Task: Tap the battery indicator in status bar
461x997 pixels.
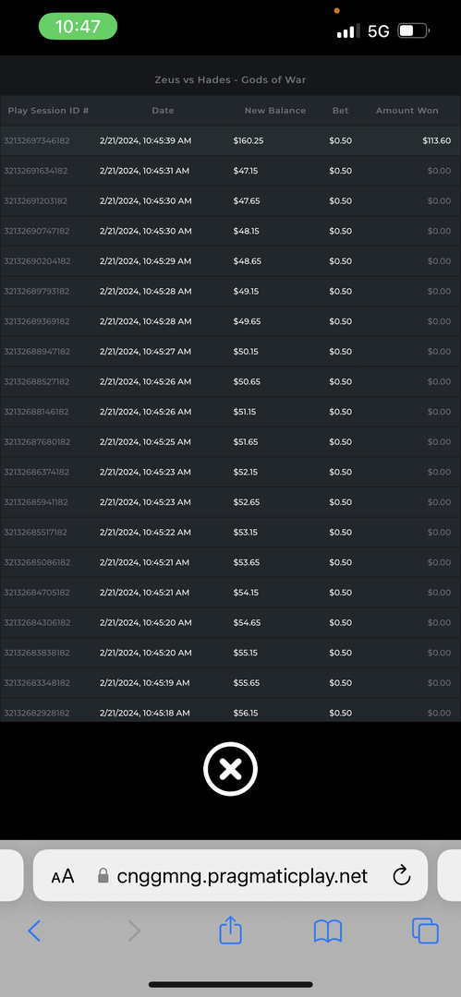Action: (414, 30)
